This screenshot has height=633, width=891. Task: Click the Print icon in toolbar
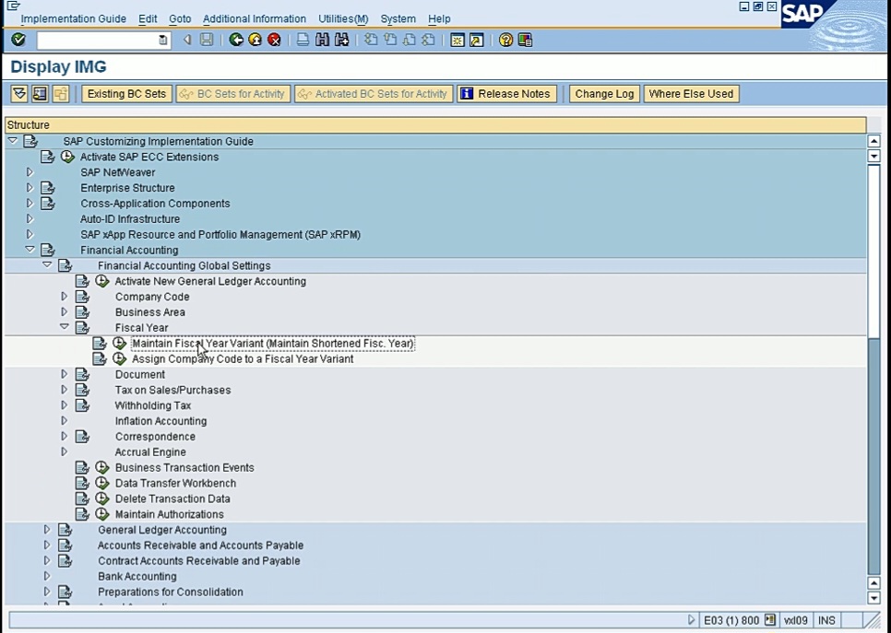click(303, 40)
